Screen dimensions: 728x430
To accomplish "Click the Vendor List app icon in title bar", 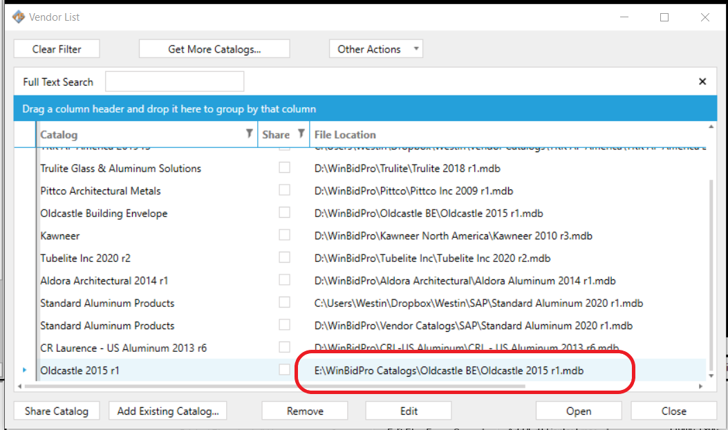I will coord(19,17).
